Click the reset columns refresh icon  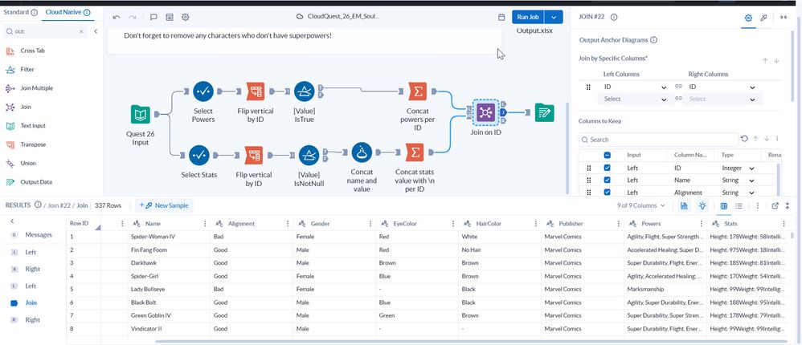(x=744, y=139)
